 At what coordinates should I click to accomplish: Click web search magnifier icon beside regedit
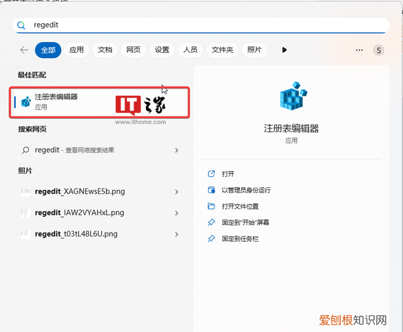tap(25, 150)
